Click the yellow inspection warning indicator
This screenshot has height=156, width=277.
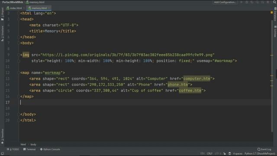point(272,13)
